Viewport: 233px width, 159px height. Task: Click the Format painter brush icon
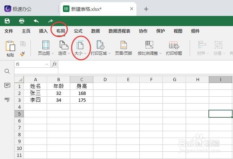(22, 54)
